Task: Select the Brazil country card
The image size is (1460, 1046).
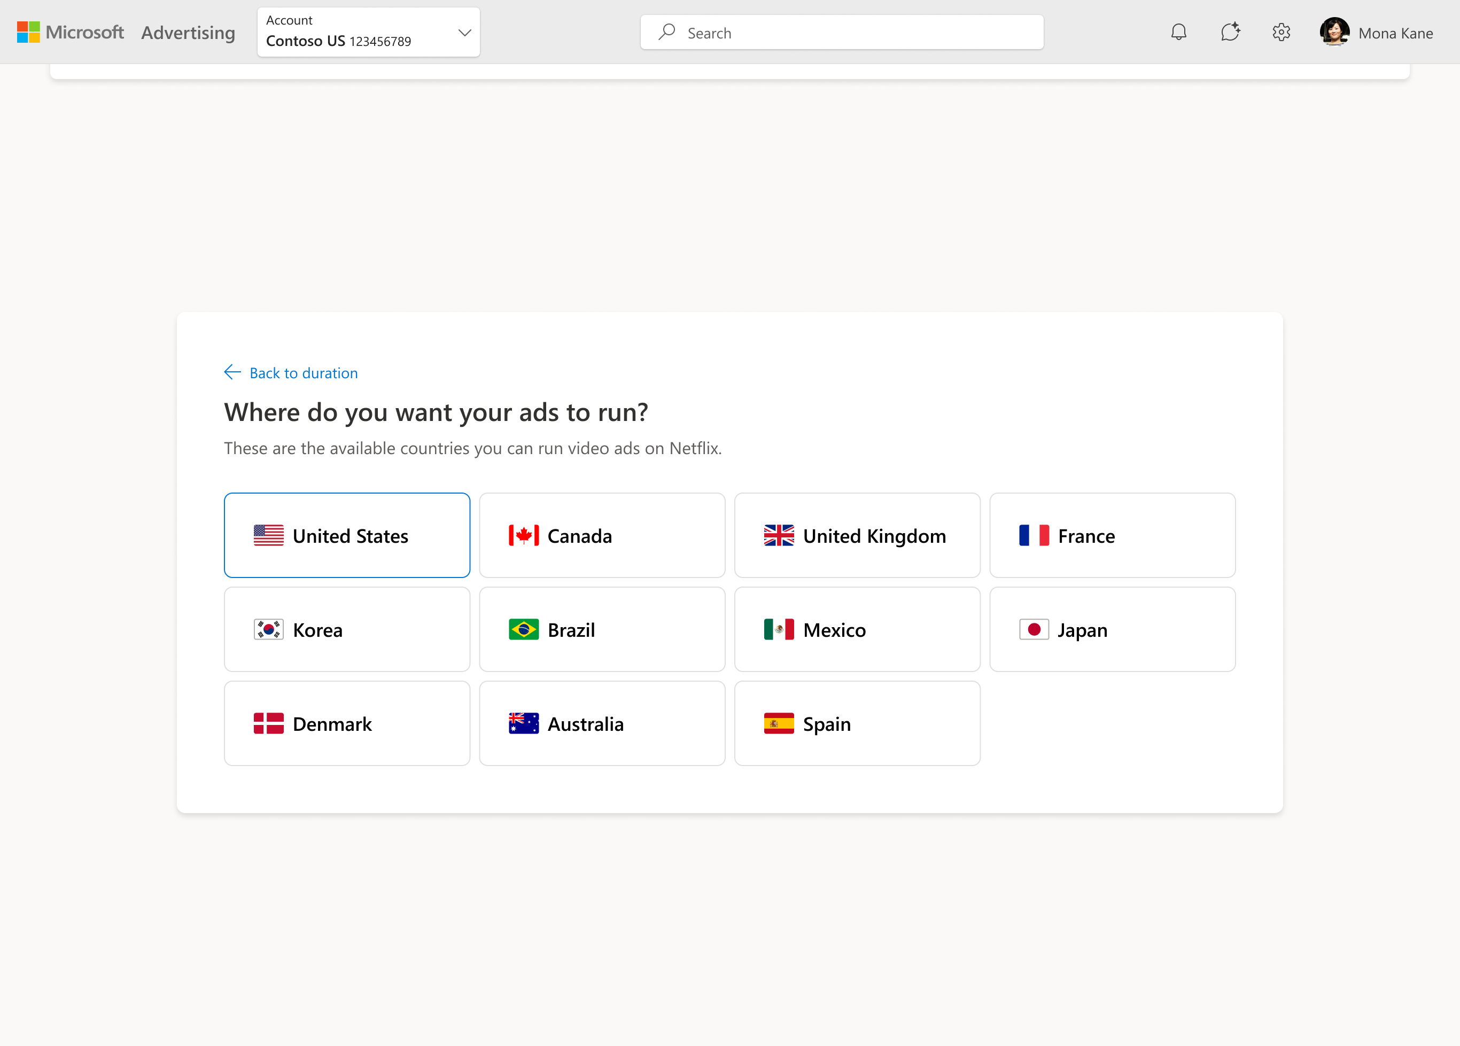Action: 602,629
